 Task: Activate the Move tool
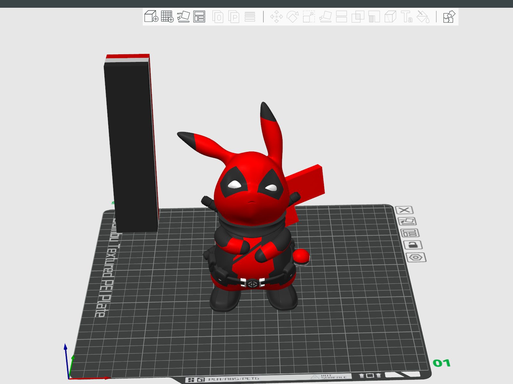pyautogui.click(x=276, y=16)
